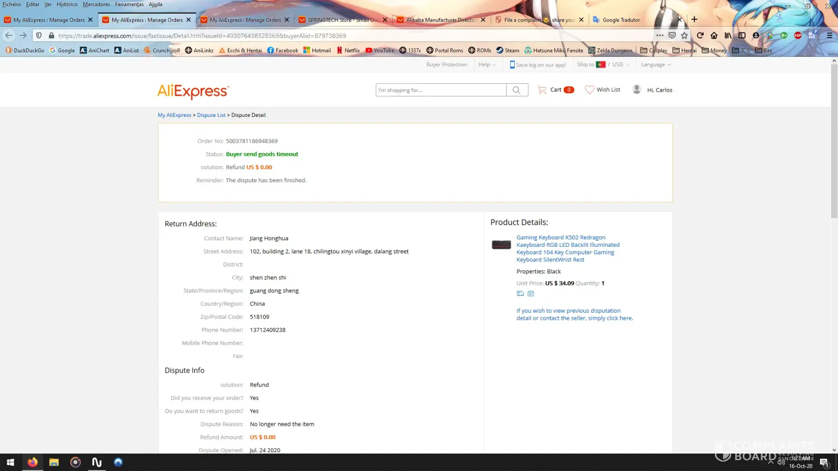
Task: Click the Adblock Plus extension icon
Action: click(x=797, y=35)
